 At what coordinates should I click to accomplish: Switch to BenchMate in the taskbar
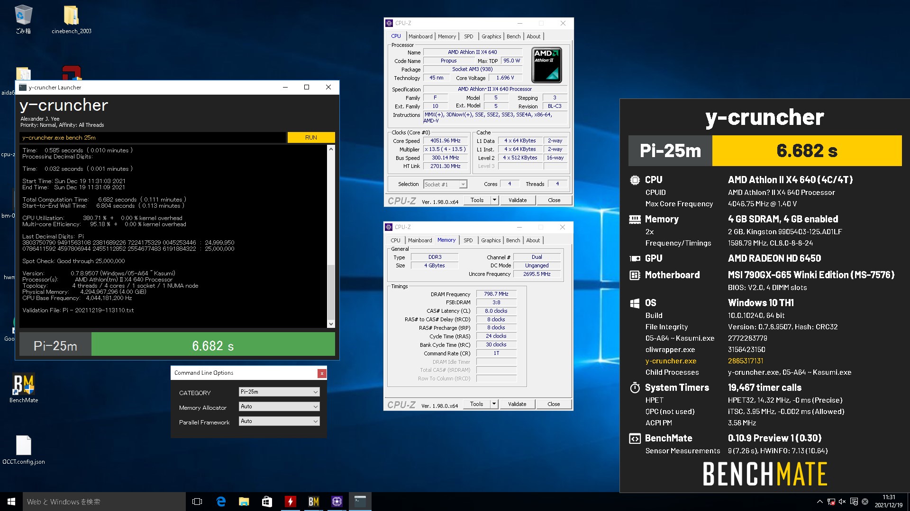[313, 502]
